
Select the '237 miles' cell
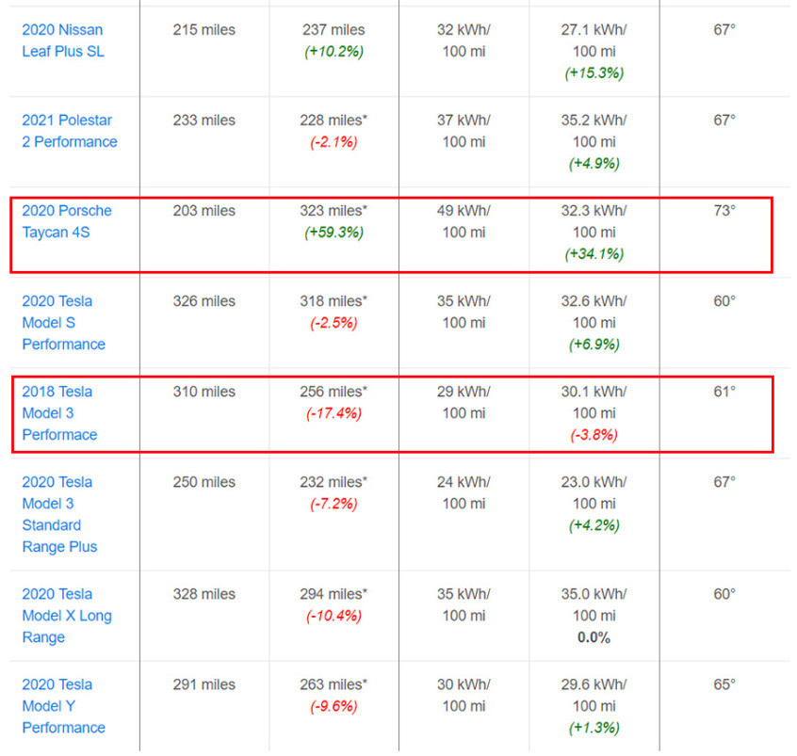(333, 30)
